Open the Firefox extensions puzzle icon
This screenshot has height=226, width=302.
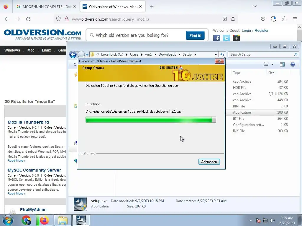pos(284,19)
